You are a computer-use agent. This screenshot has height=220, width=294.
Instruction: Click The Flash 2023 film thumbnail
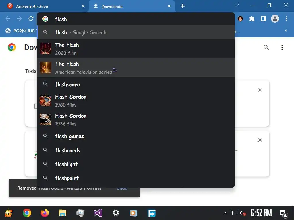tap(45, 49)
